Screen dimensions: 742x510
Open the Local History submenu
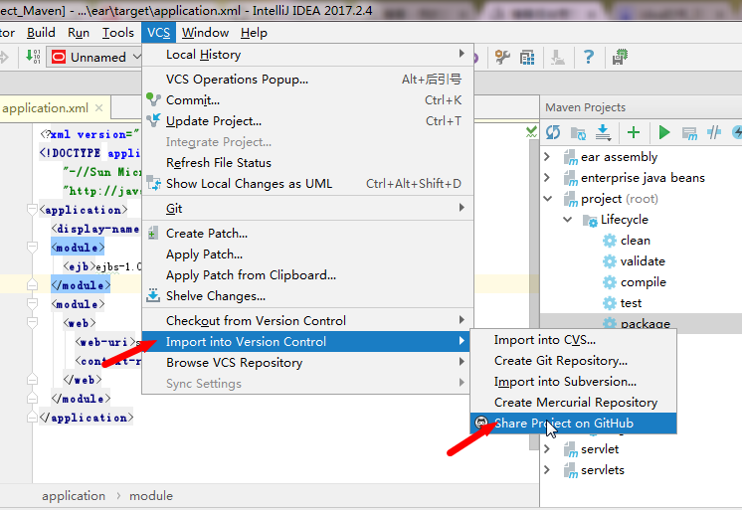(307, 55)
